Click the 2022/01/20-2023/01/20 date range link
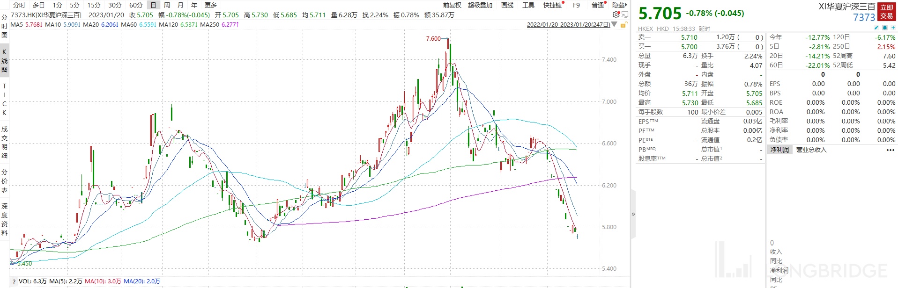Screen dimensions: 898x288 (568, 25)
